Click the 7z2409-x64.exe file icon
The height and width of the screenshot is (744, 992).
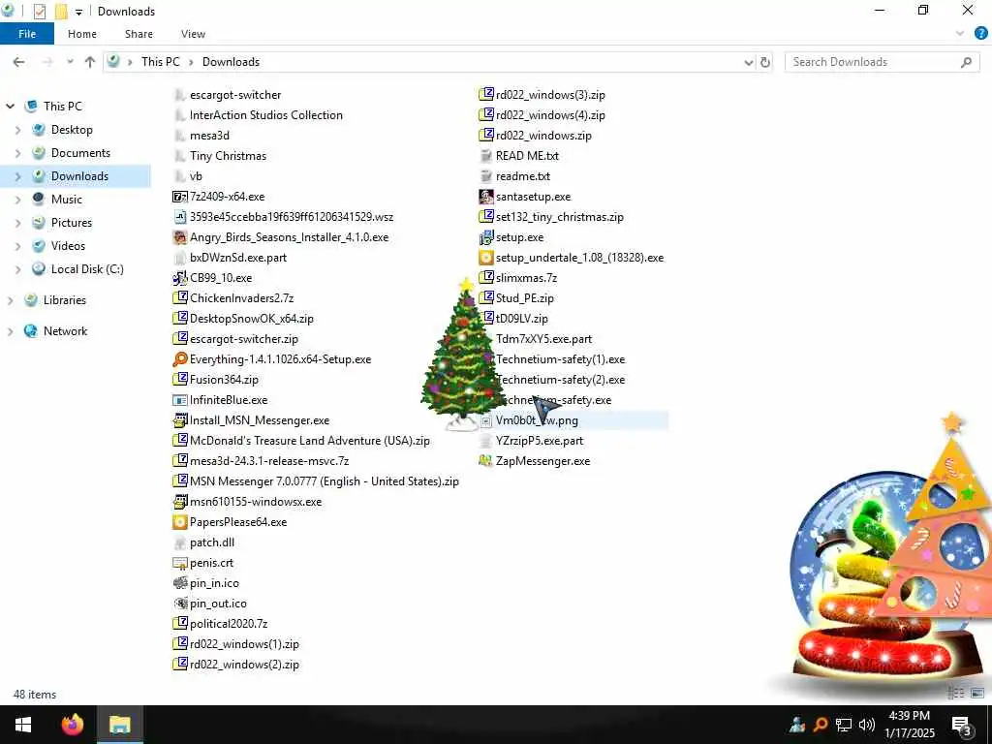point(179,197)
